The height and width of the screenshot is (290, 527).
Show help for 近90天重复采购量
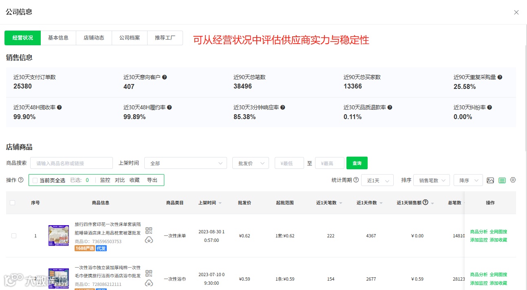[500, 77]
